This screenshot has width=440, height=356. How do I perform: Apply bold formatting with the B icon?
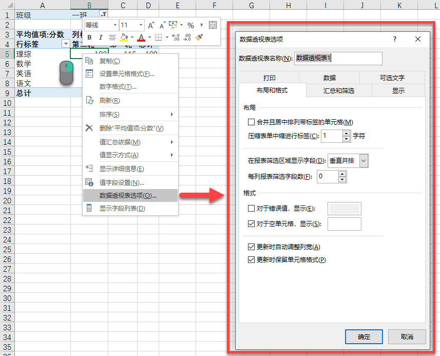pos(89,37)
